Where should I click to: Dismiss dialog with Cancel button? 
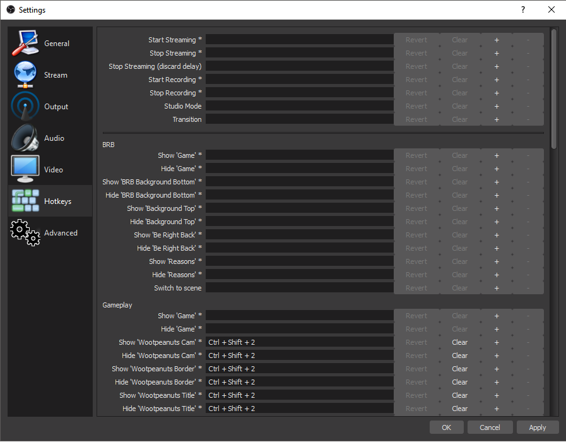coord(490,427)
